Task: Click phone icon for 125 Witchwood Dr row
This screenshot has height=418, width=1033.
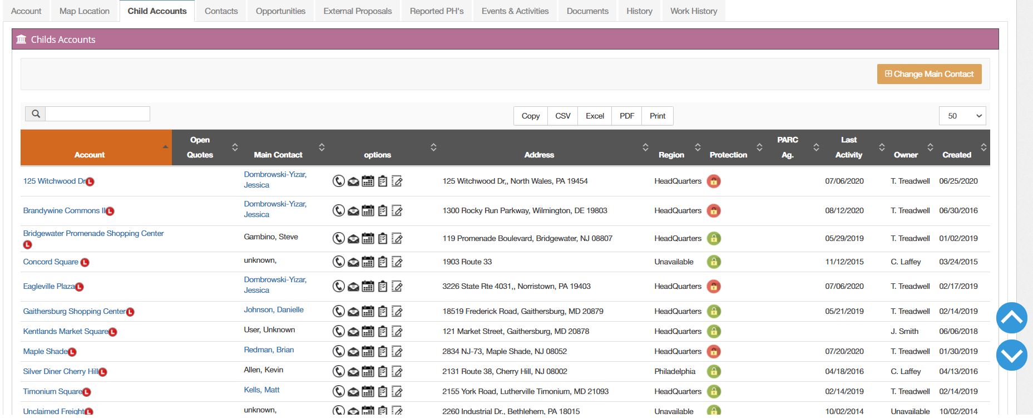Action: [x=338, y=181]
